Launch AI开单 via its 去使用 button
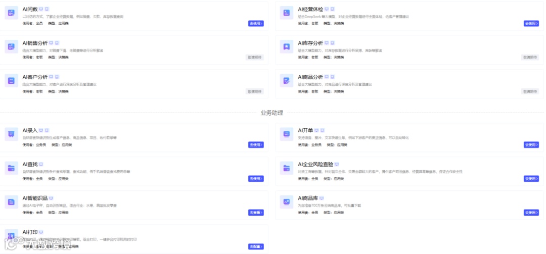Viewport: 546px width, 254px height. [531, 145]
